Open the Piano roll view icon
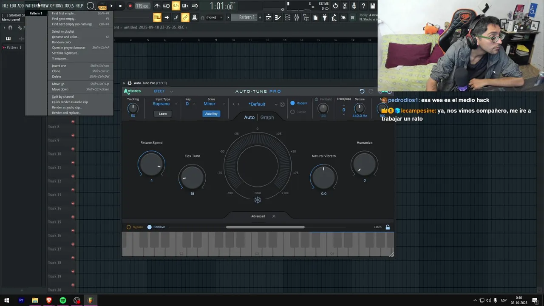The width and height of the screenshot is (544, 306). pos(278,17)
